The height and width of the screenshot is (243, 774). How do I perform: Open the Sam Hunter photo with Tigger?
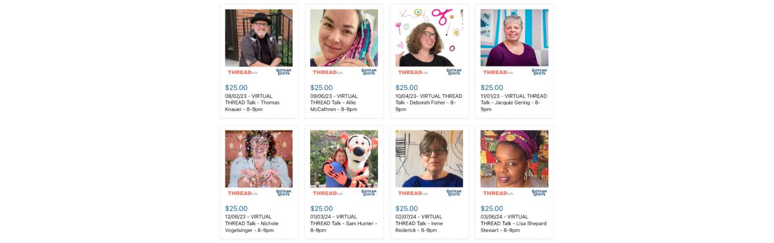344,159
